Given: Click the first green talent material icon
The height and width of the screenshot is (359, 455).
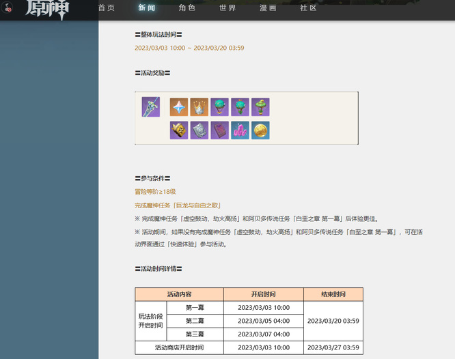Looking at the screenshot, I should tap(220, 107).
